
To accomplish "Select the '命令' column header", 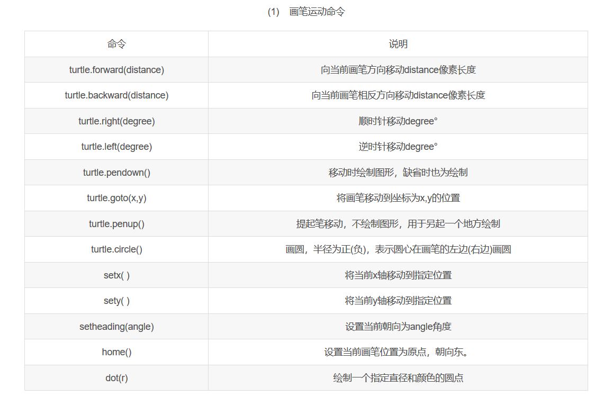I will point(116,44).
